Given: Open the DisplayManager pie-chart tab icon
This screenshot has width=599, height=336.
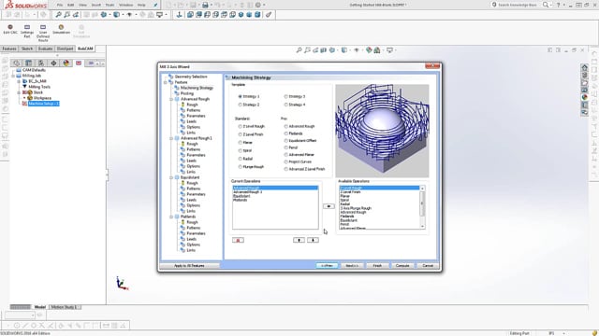Looking at the screenshot, I should point(66,63).
